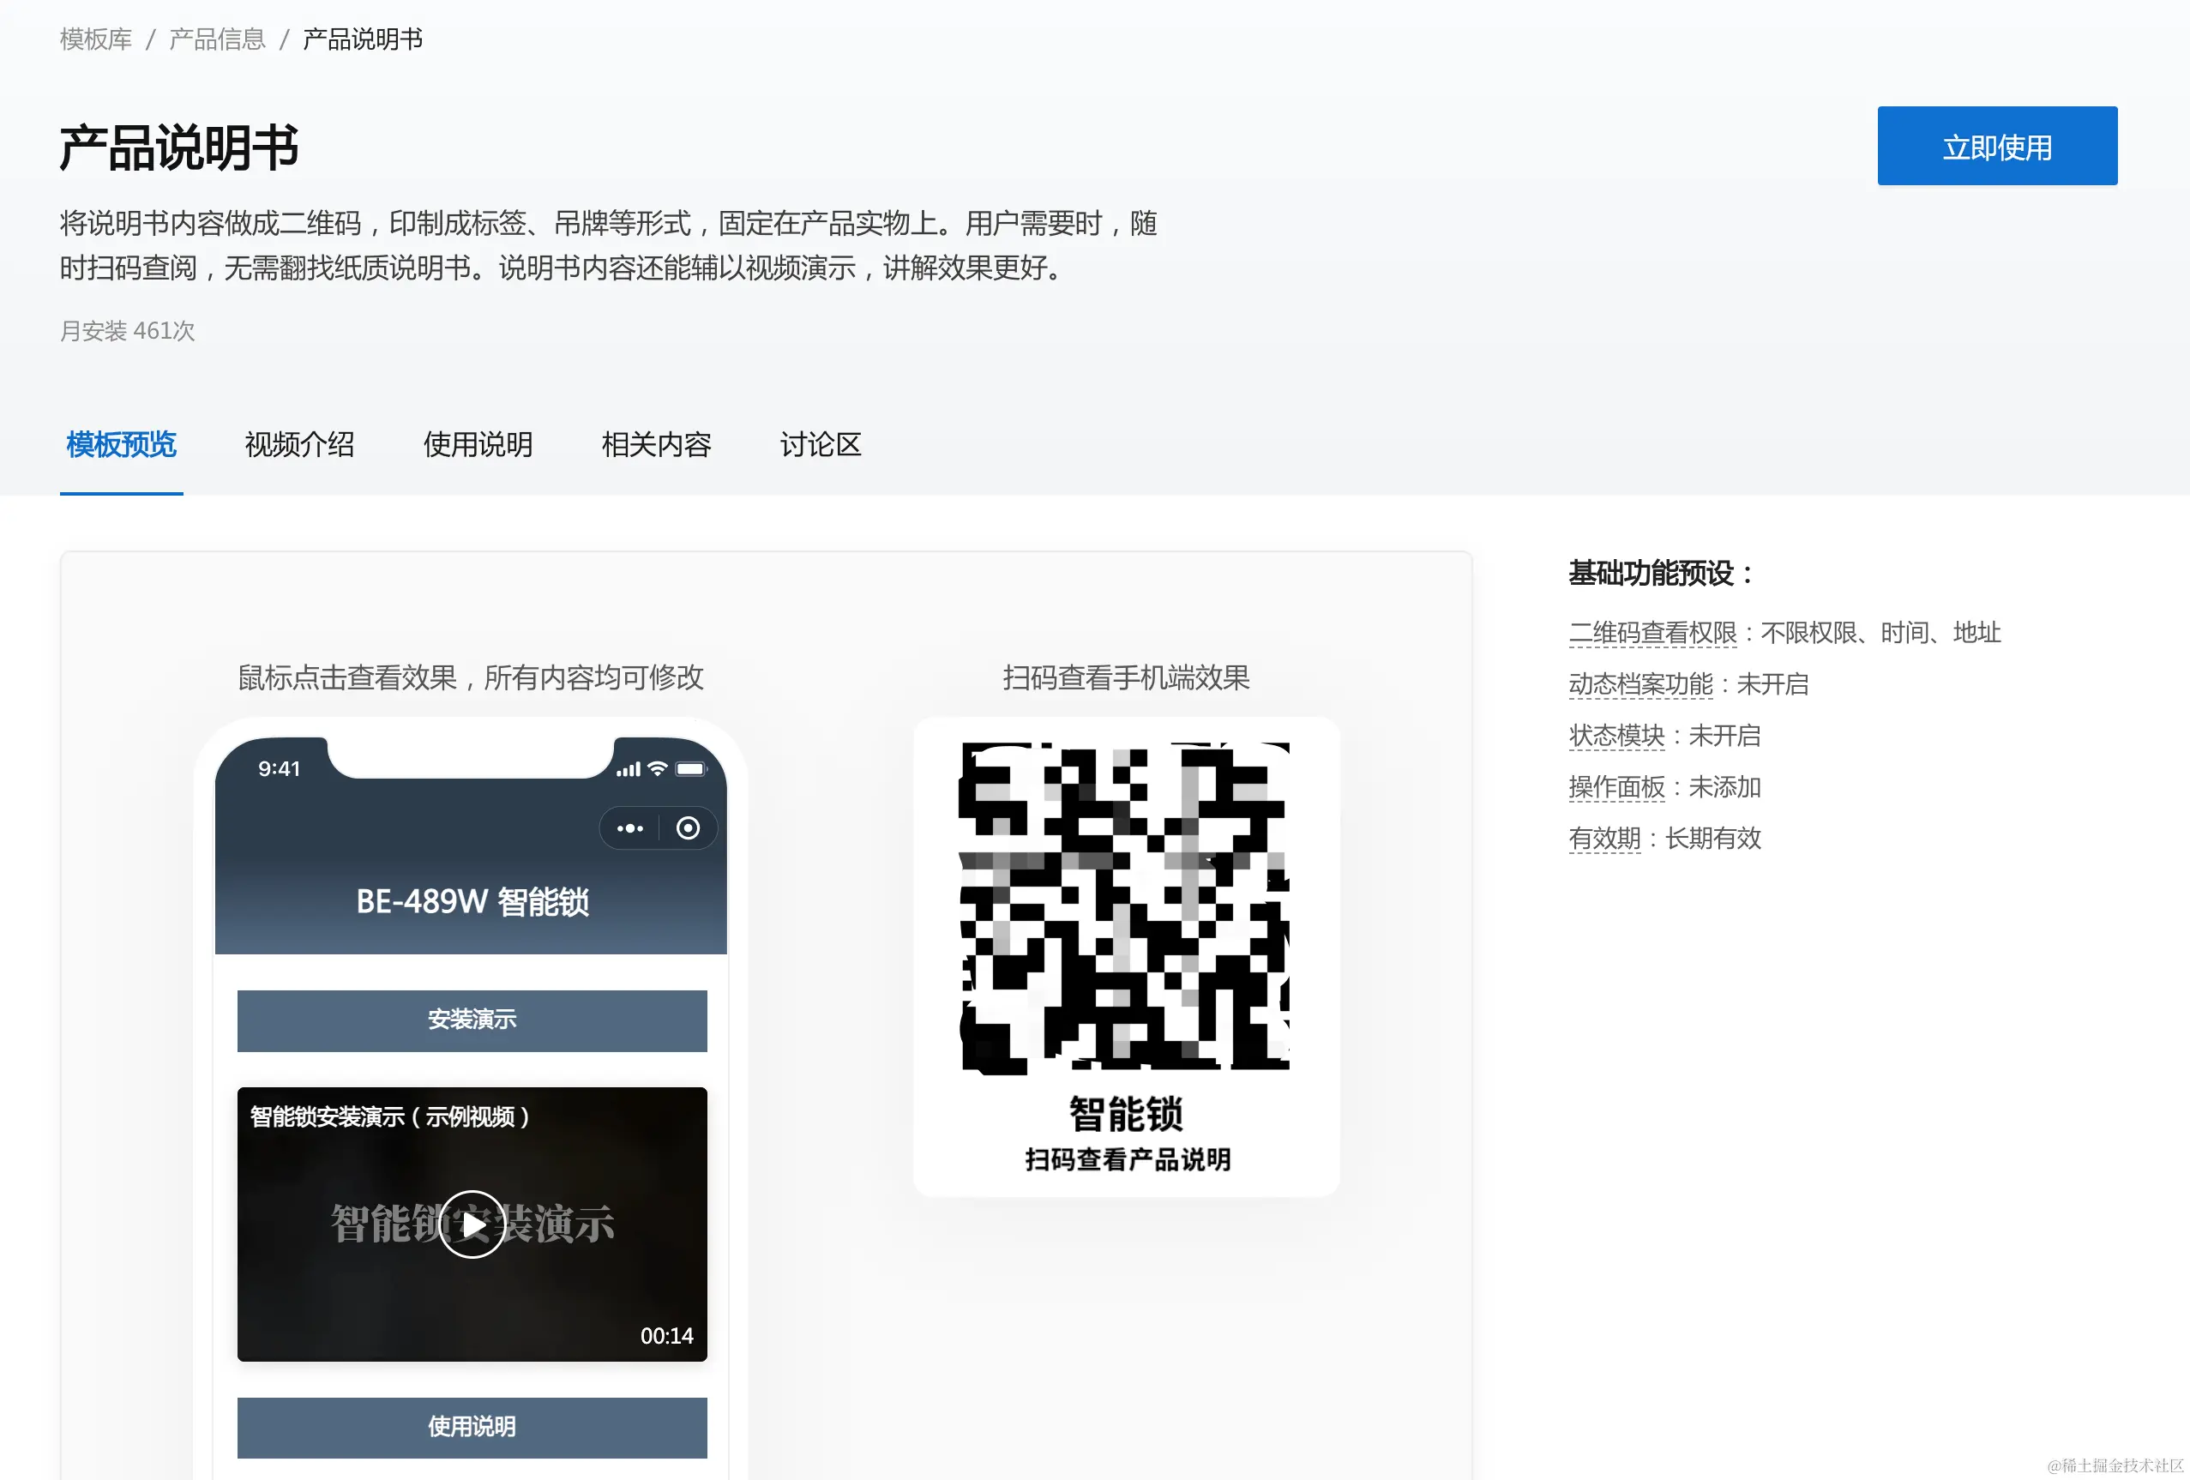Click the 9:41 phone clock
This screenshot has width=2190, height=1480.
[279, 770]
